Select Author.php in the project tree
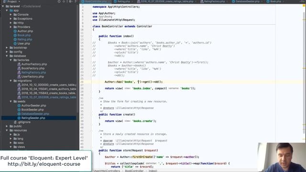 [25, 31]
